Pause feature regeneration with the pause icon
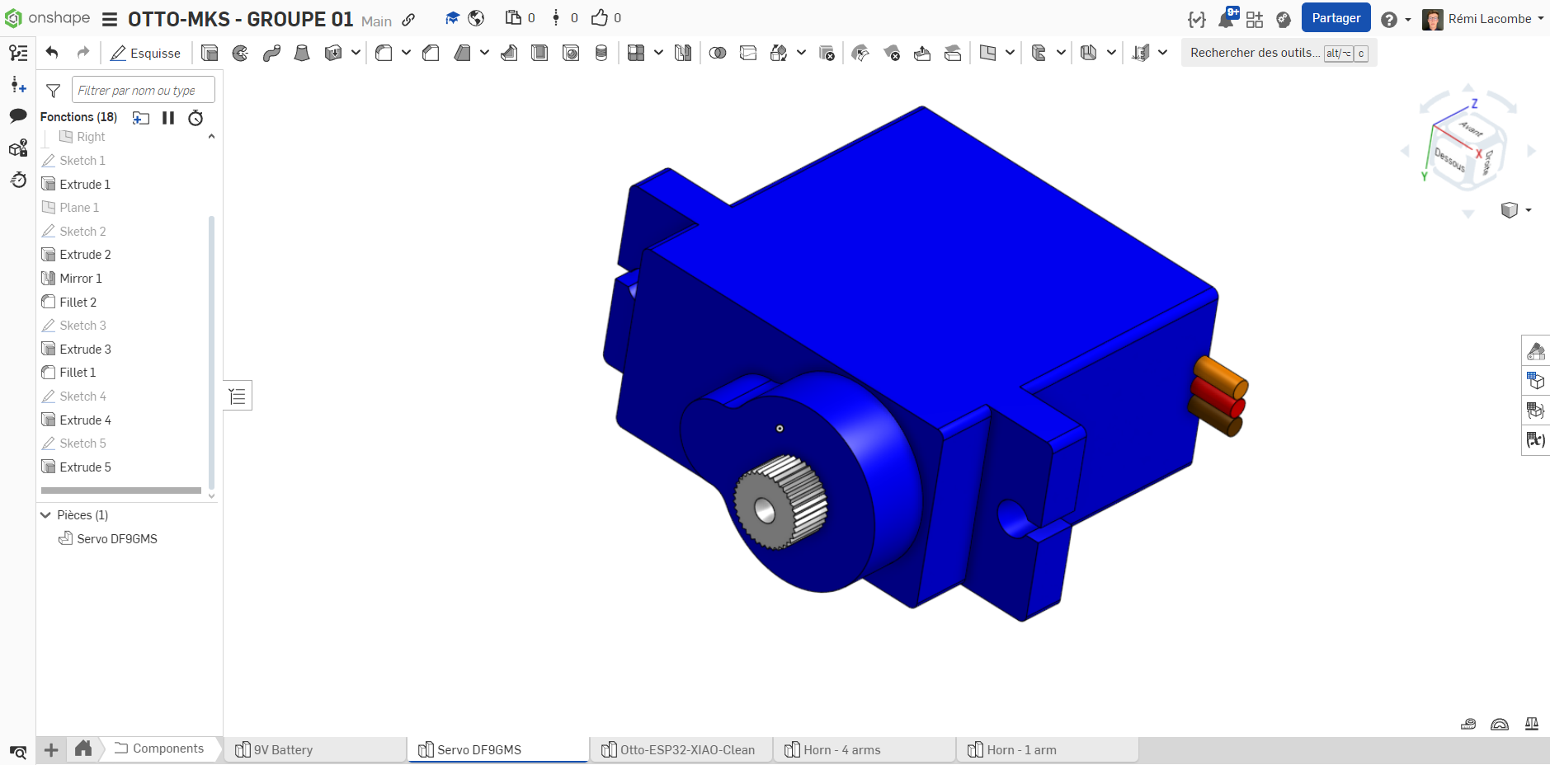Image resolution: width=1550 pixels, height=765 pixels. (x=168, y=118)
